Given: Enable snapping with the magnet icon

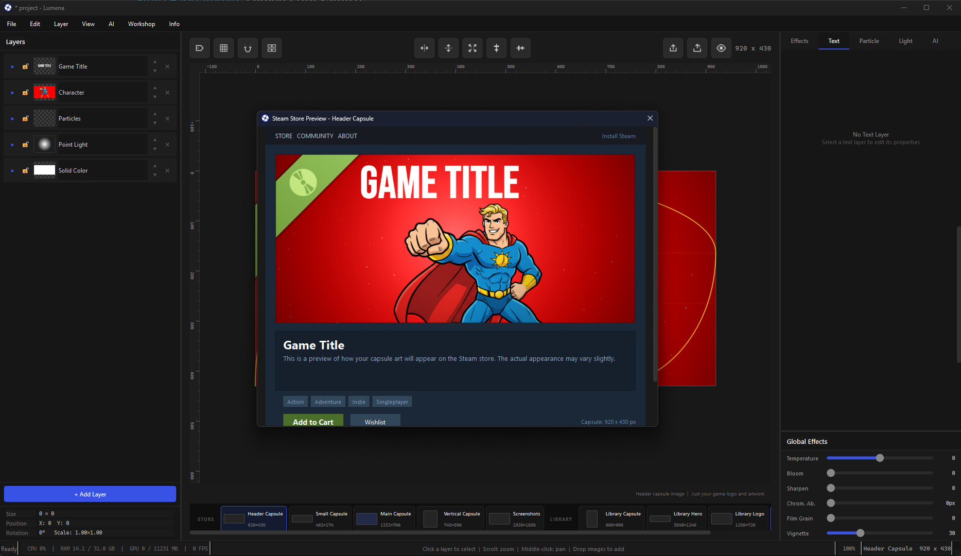Looking at the screenshot, I should pos(248,48).
